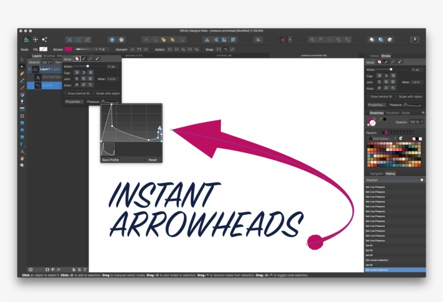Select the View hand tool
Image resolution: width=443 pixels, height=302 pixels.
click(x=22, y=159)
